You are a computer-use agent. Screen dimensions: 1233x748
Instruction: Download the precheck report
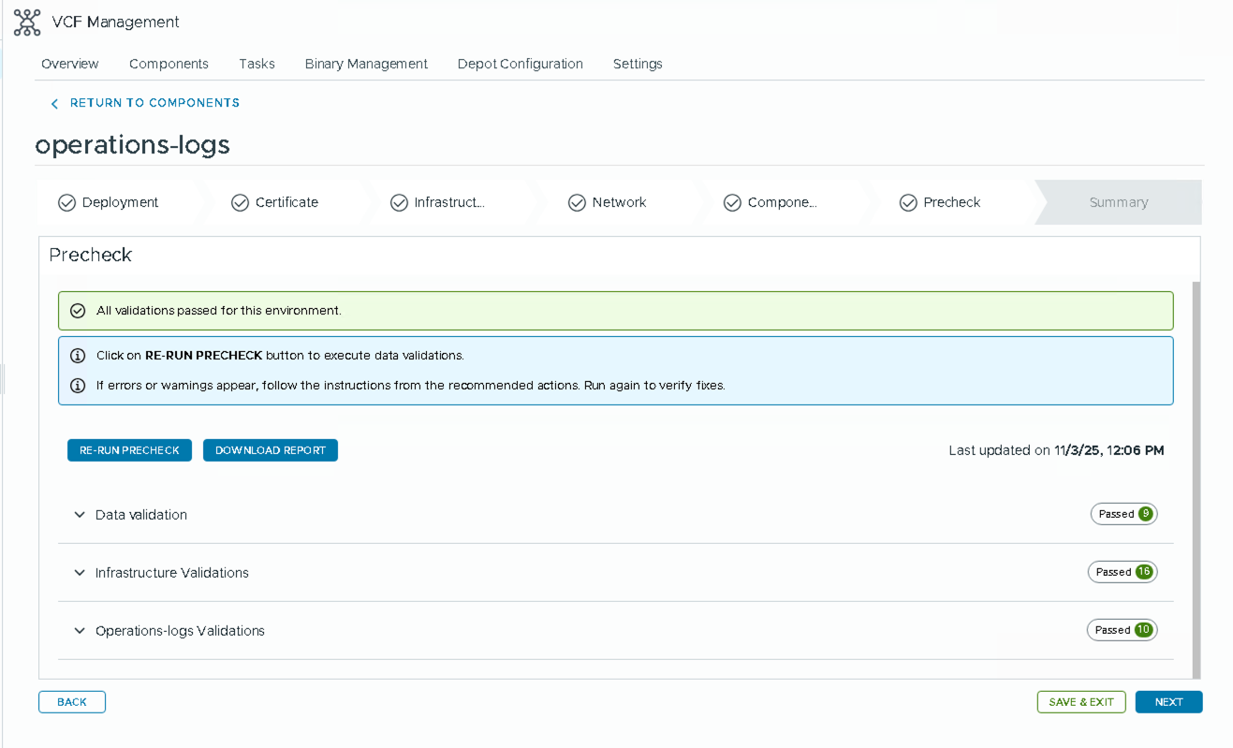click(x=270, y=450)
